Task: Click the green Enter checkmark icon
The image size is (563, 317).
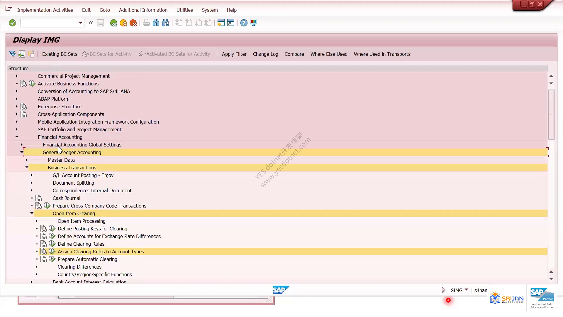Action: (x=12, y=23)
